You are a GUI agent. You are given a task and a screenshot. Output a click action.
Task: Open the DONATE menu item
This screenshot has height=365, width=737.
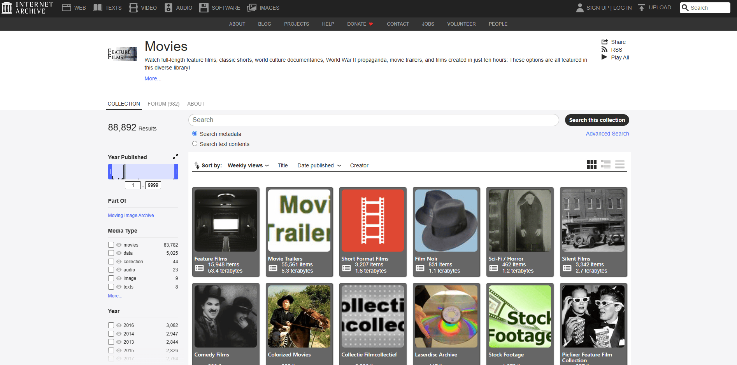click(x=360, y=24)
